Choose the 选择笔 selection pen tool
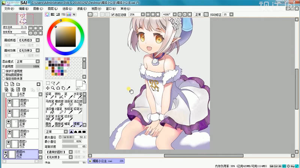Viewport: 300px width, 168px height. [69, 103]
